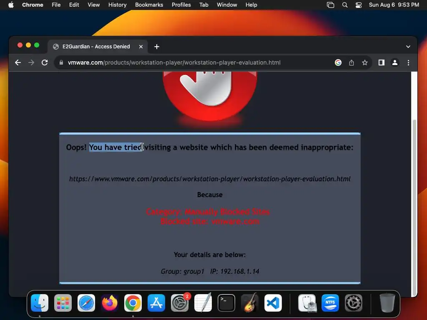Click the 'Your details are below:' text
The height and width of the screenshot is (320, 427).
pos(210,255)
